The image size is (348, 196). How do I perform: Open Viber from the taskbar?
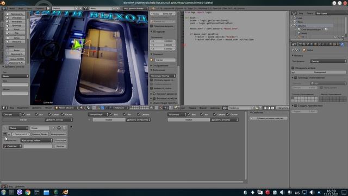click(20, 192)
